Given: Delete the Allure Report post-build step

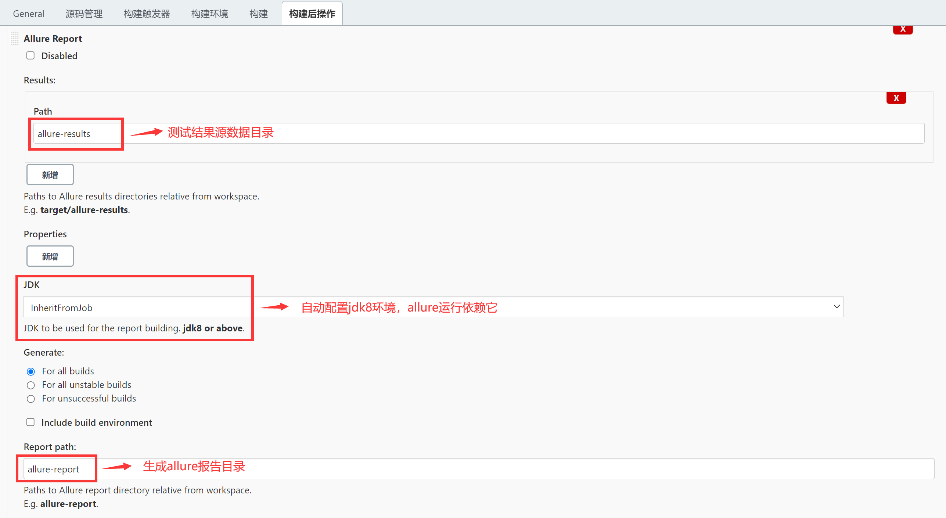Looking at the screenshot, I should pyautogui.click(x=902, y=29).
